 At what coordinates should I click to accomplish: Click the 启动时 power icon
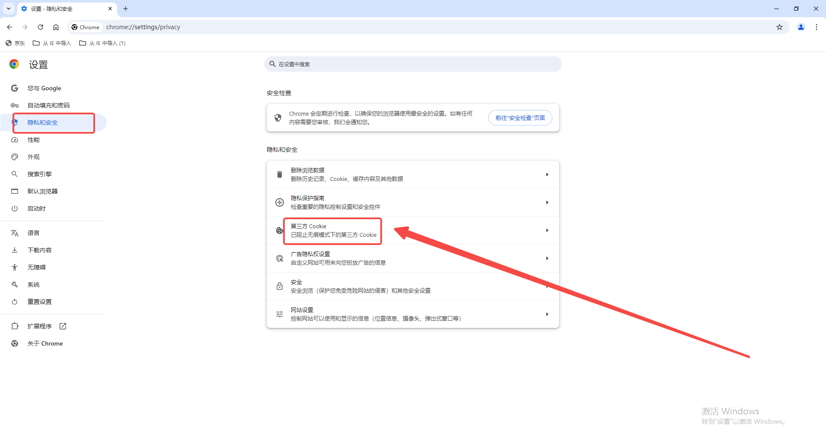pos(15,208)
